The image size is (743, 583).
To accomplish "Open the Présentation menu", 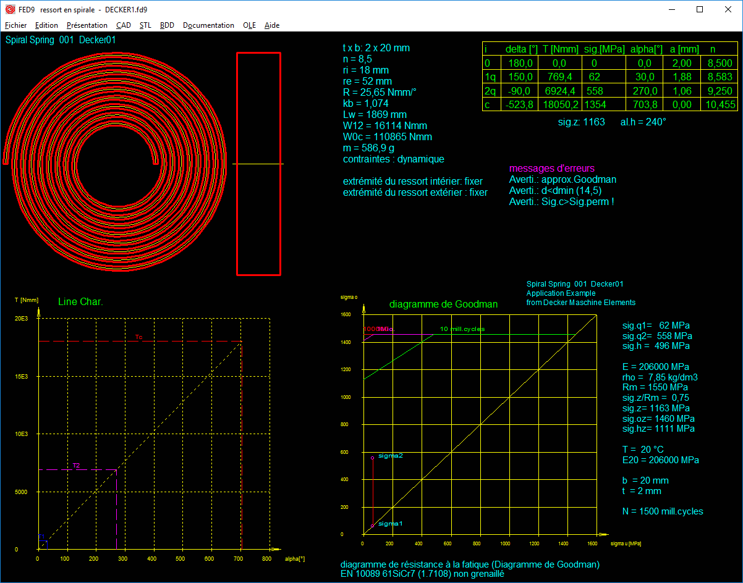I will [87, 25].
